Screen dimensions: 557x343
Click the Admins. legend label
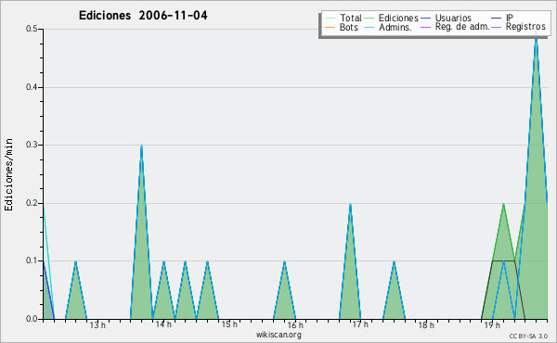coord(395,27)
